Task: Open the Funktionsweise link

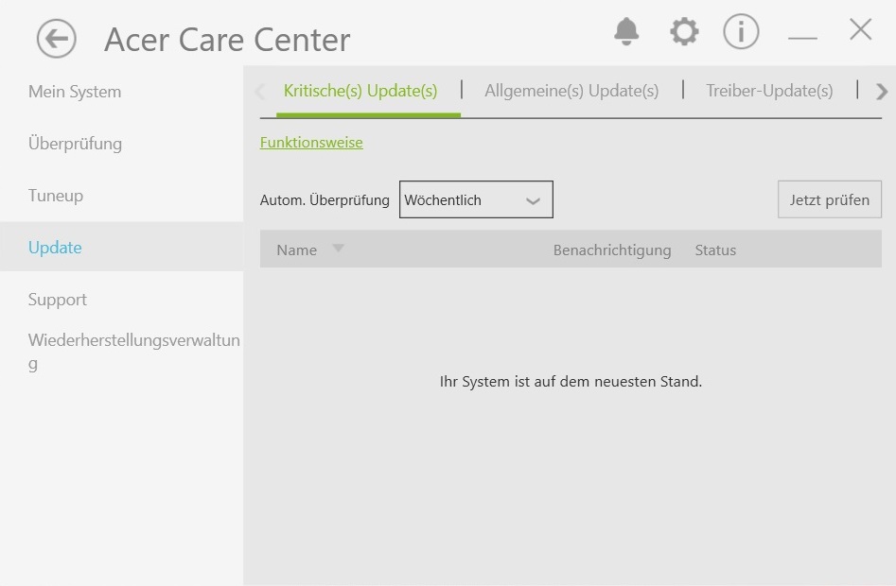Action: point(311,143)
